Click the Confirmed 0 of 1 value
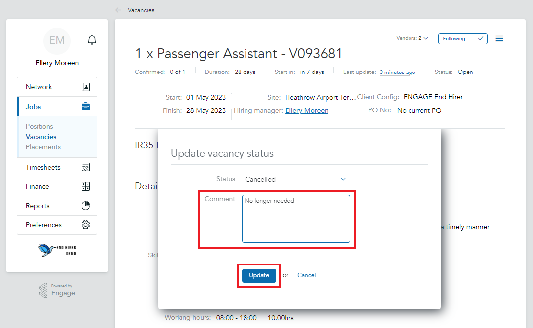This screenshot has height=328, width=533. 177,72
